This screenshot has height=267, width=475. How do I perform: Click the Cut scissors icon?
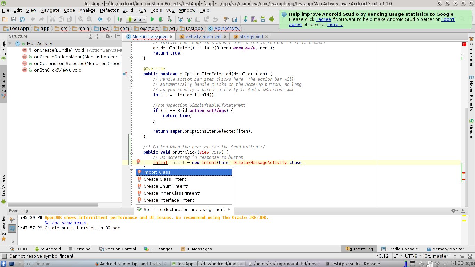coord(53,19)
